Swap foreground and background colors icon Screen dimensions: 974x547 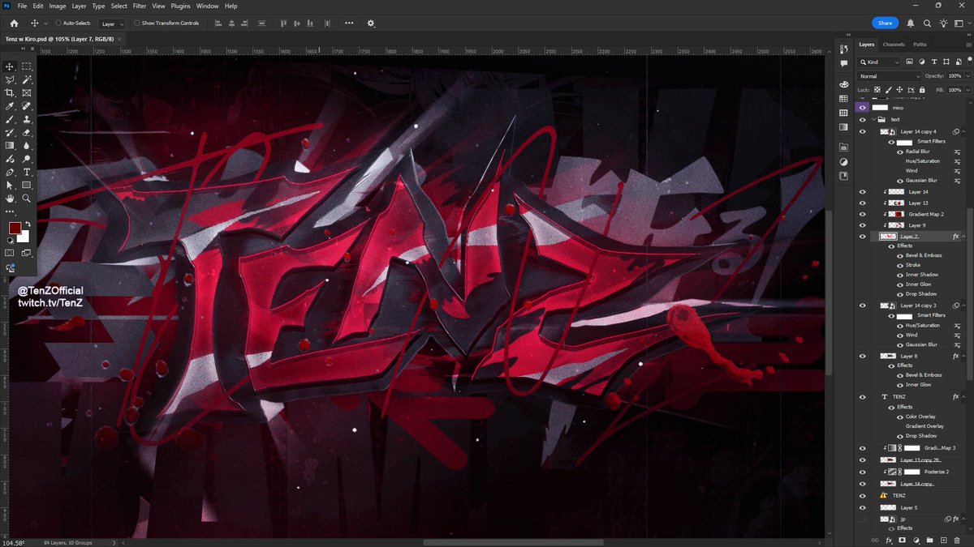(27, 224)
